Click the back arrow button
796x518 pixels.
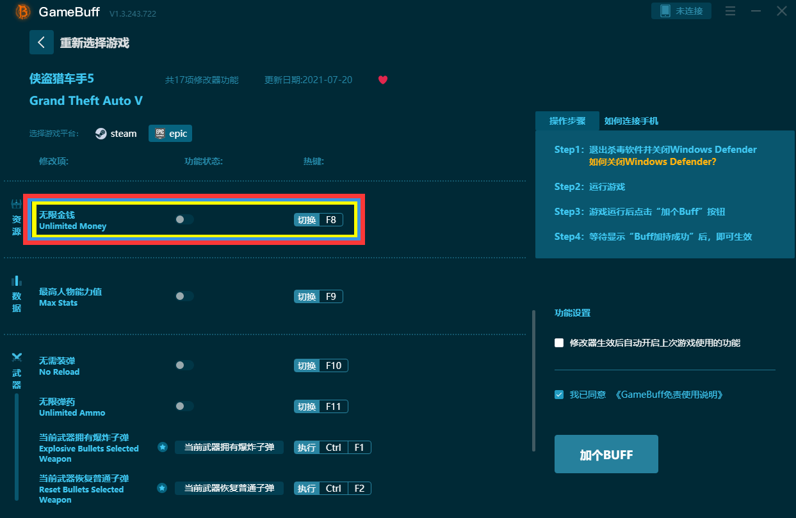click(42, 42)
